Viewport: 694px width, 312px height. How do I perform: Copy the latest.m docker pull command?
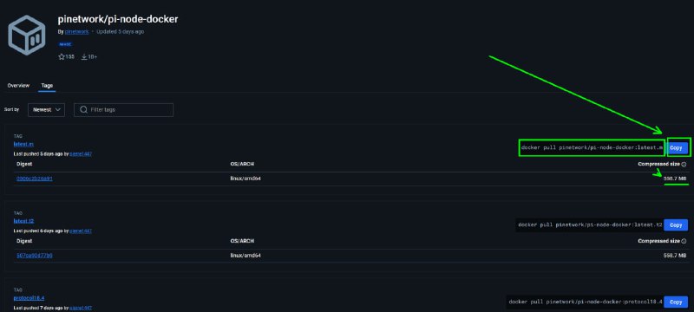point(676,148)
